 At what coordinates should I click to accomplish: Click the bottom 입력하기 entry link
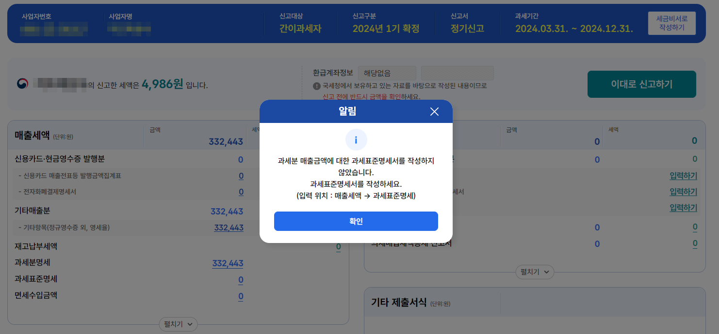pos(683,207)
